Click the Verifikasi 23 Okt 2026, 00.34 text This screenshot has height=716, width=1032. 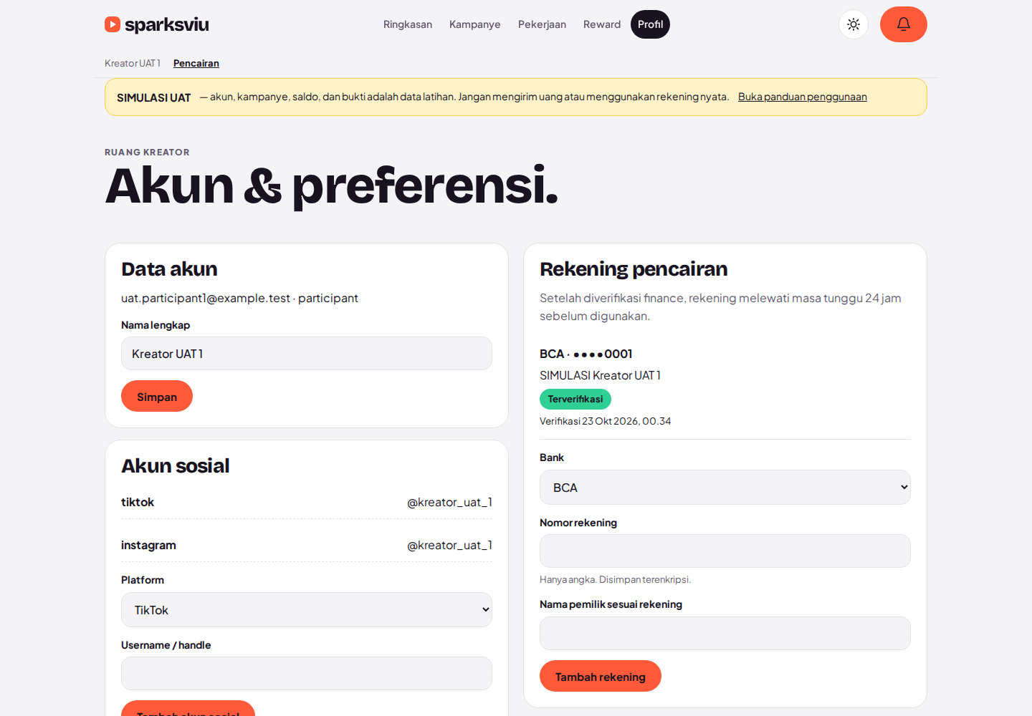[606, 421]
